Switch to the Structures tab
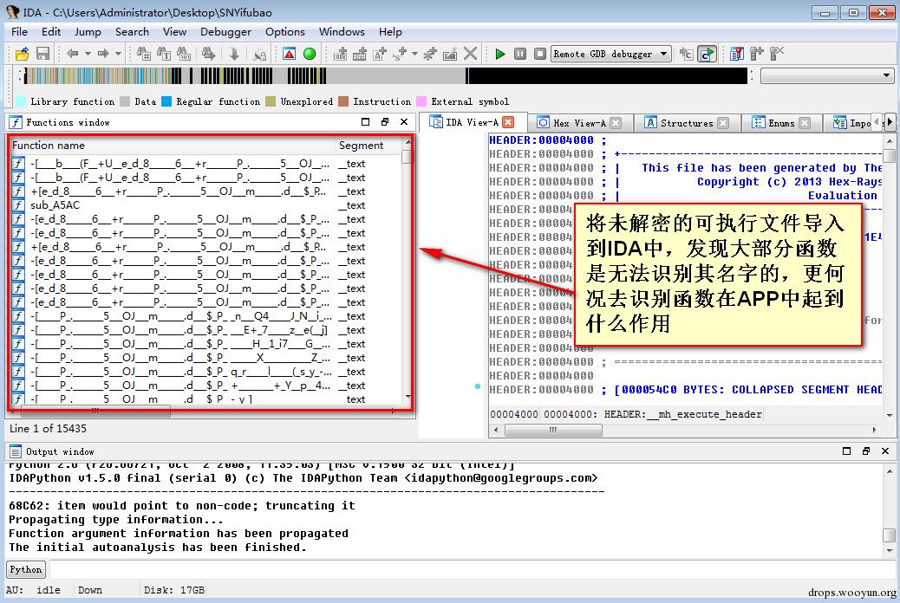 [x=686, y=123]
